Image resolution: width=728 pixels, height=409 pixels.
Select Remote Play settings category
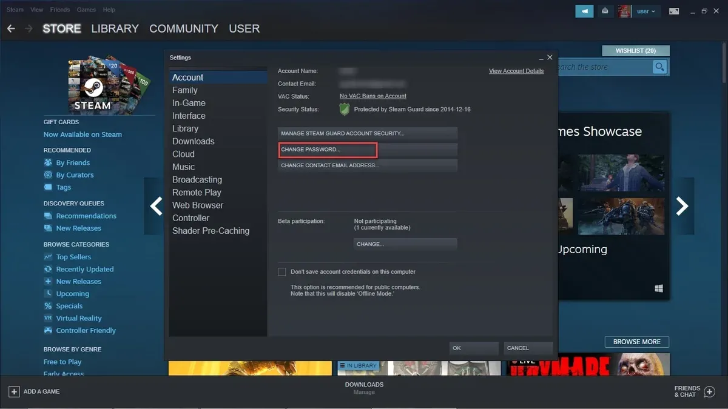[x=218, y=192]
